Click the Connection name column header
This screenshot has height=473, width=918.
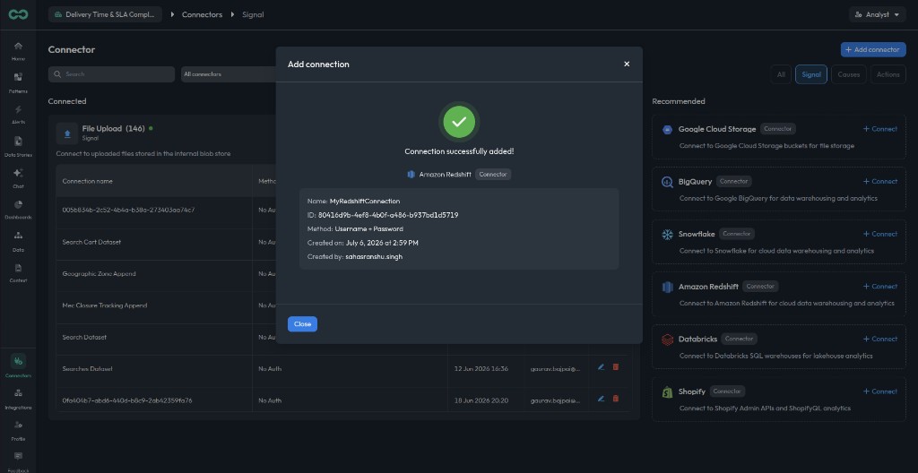tap(88, 181)
